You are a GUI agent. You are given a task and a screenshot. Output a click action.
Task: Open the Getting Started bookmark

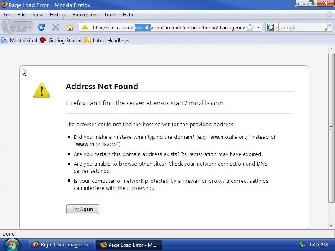click(x=61, y=40)
